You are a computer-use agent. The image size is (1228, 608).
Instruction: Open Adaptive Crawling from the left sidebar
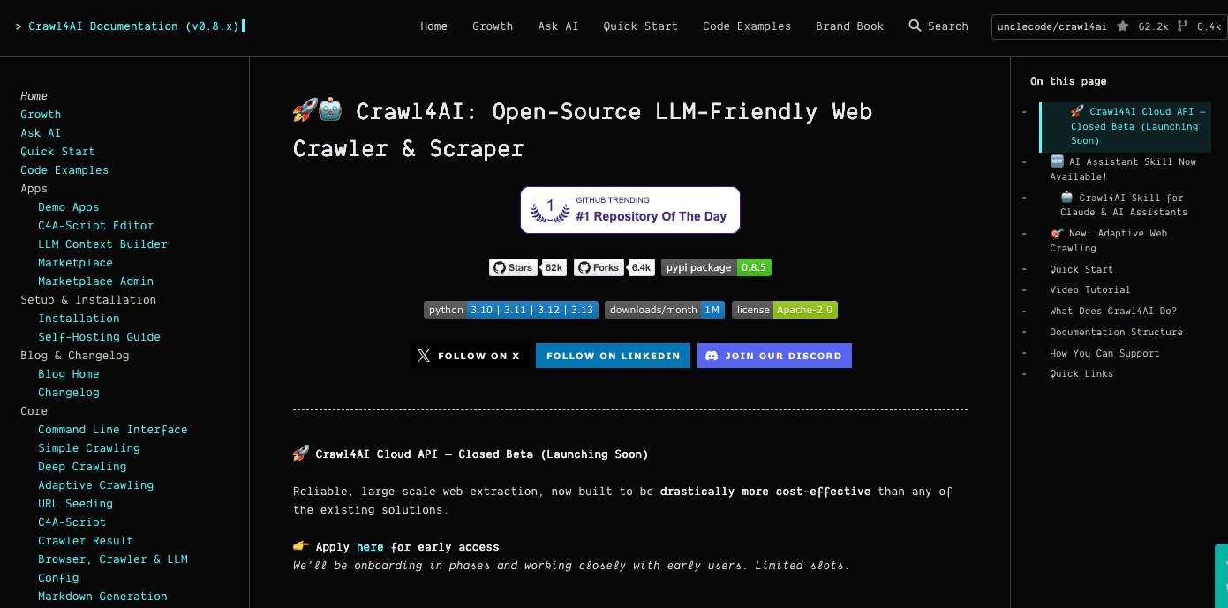pos(95,484)
